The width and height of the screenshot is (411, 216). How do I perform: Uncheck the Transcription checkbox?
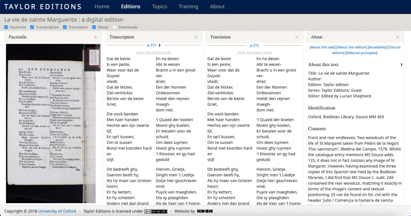32,27
